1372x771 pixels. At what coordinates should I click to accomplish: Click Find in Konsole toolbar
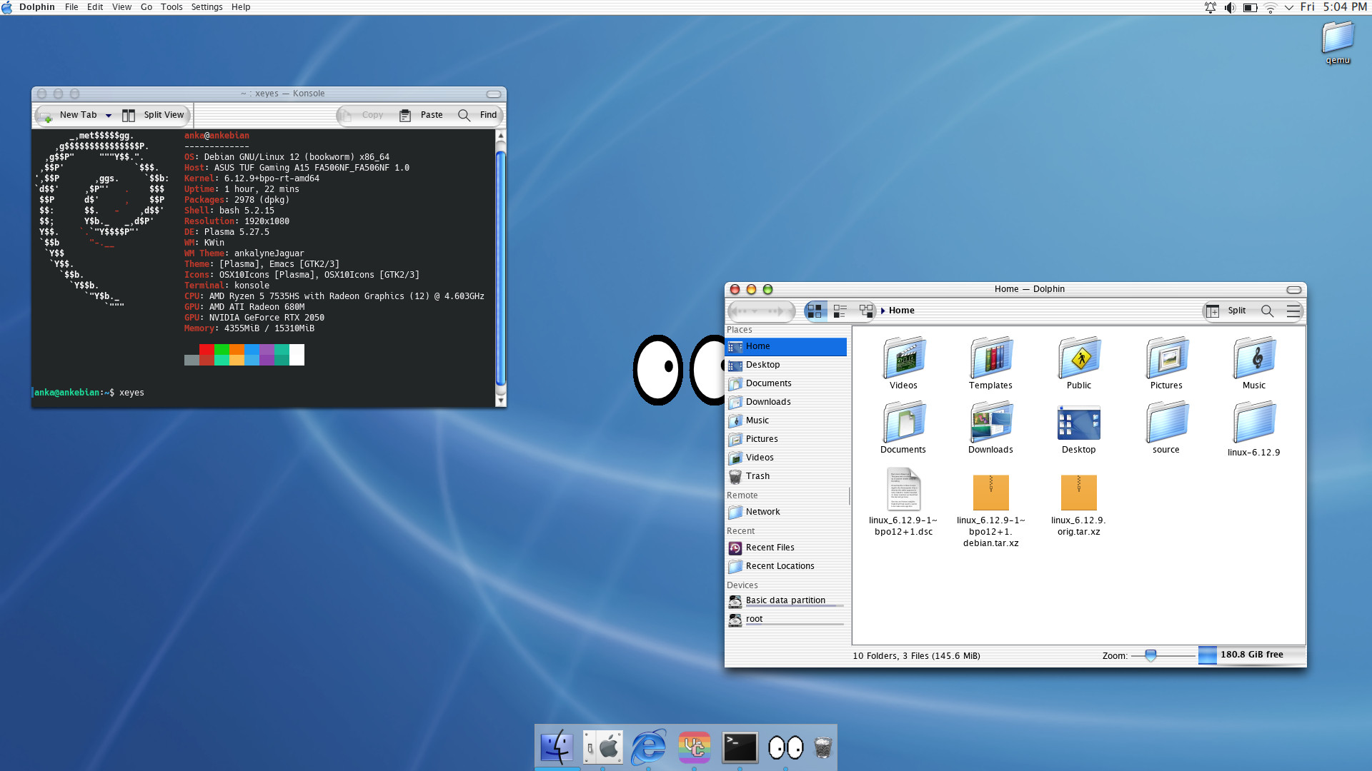pyautogui.click(x=477, y=115)
